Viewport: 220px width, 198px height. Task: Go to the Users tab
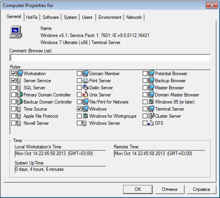(87, 17)
